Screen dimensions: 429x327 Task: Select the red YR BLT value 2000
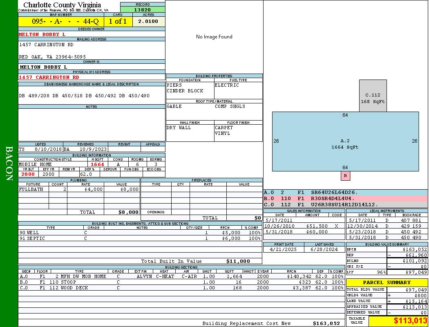tap(28, 174)
